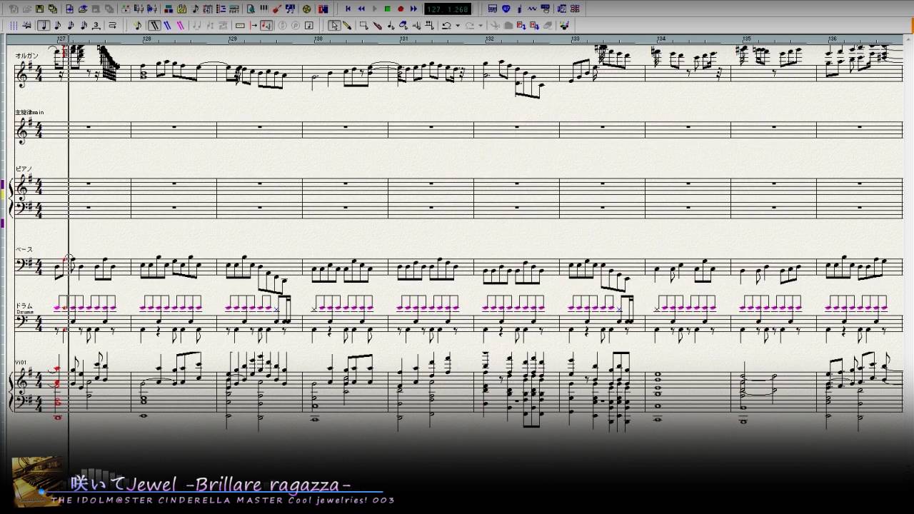Click the main melody track label
The image size is (914, 514).
29,112
